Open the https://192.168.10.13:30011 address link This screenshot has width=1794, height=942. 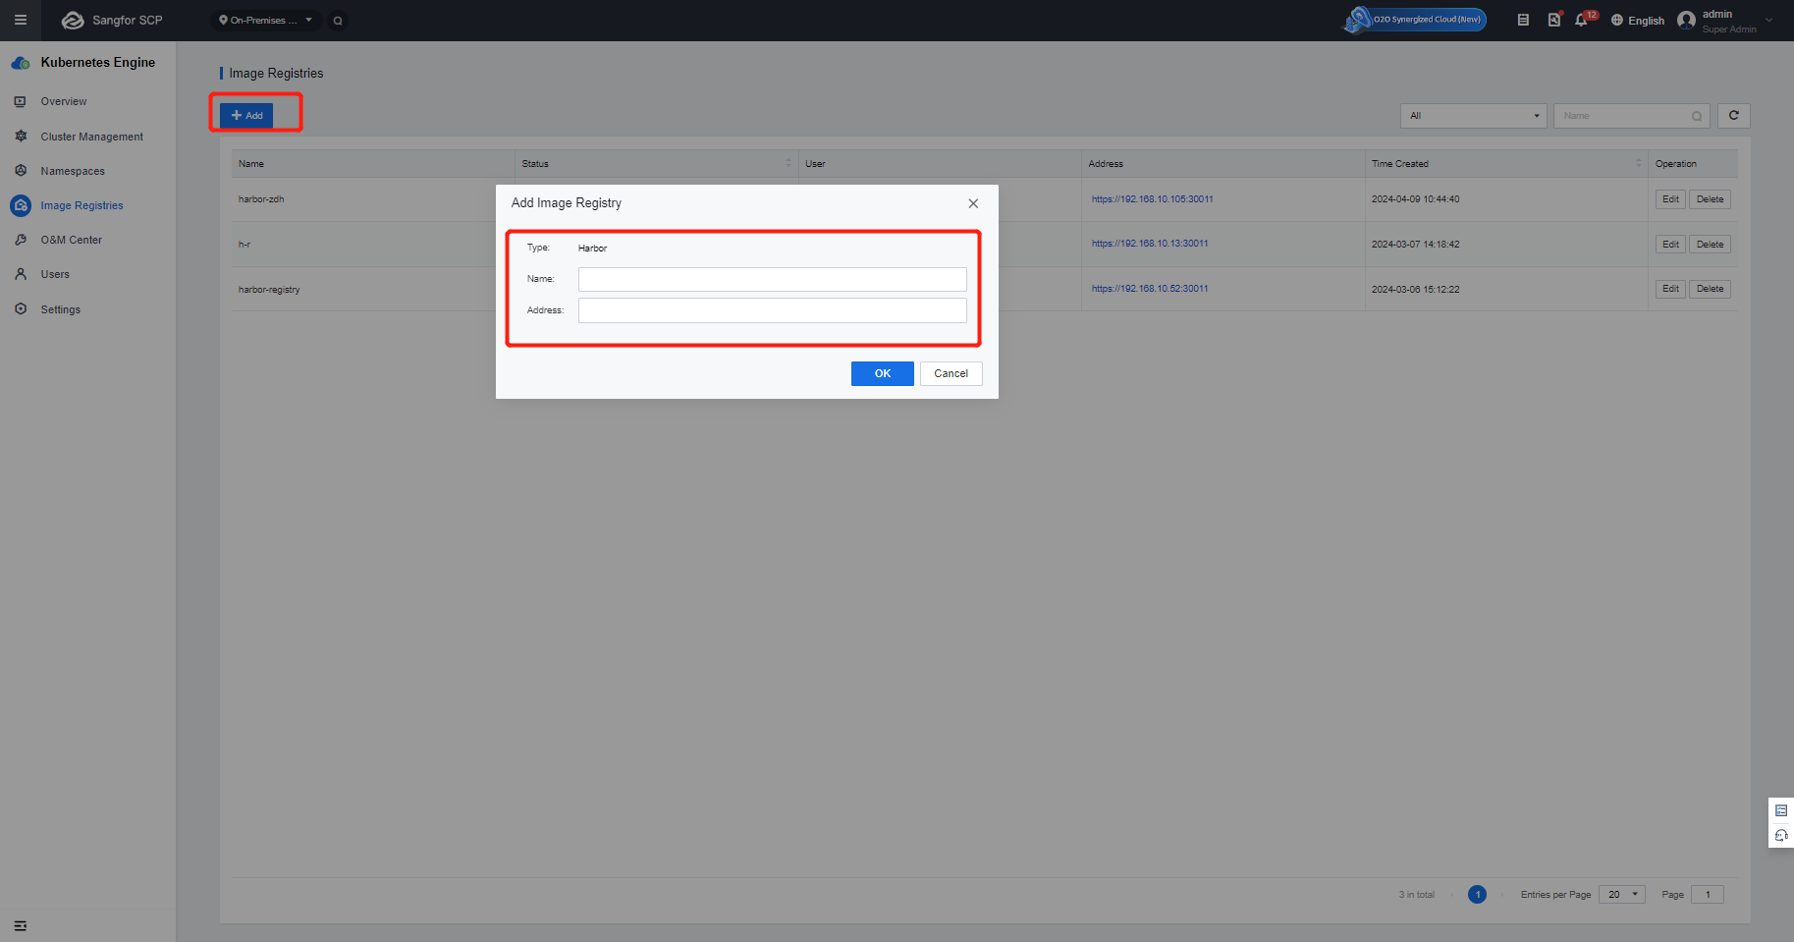1150,244
